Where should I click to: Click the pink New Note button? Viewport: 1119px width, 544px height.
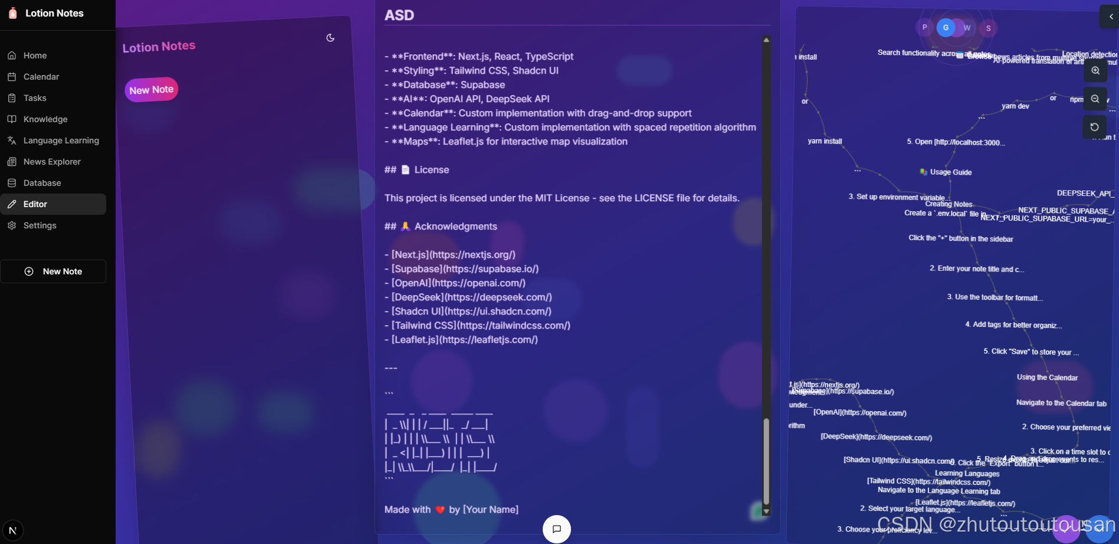(x=152, y=90)
